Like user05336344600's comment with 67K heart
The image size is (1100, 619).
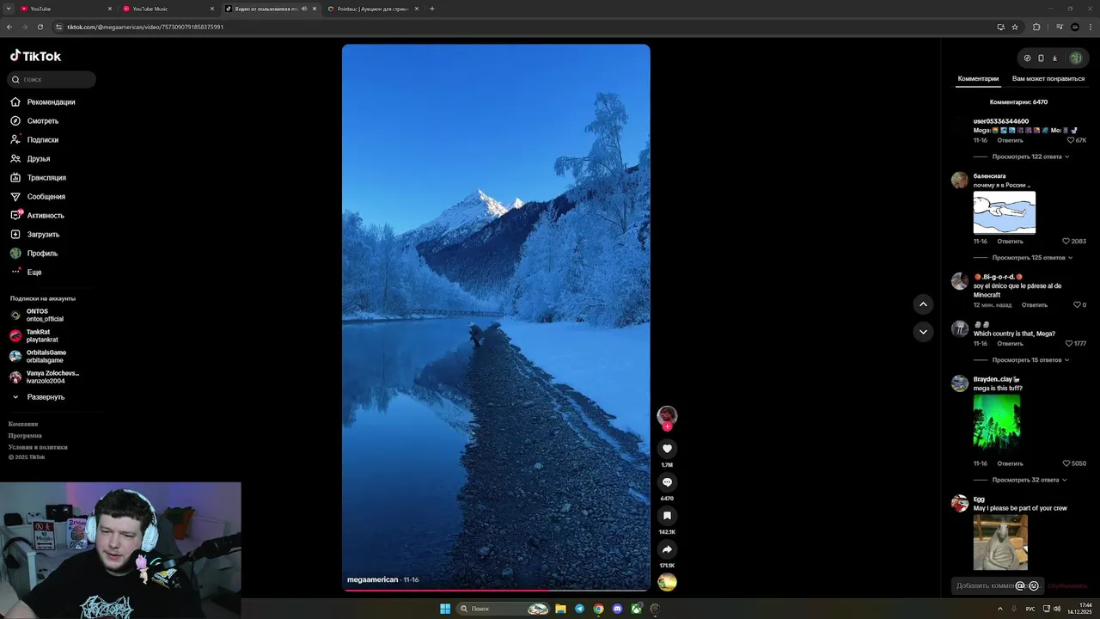coord(1071,140)
